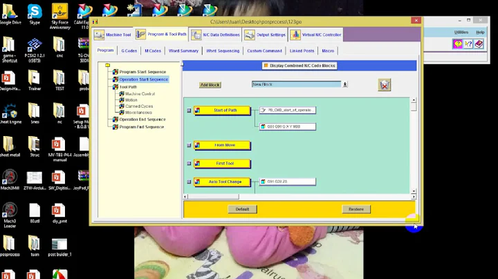
Task: Open the Linked Posts sub-tab
Action: [302, 50]
